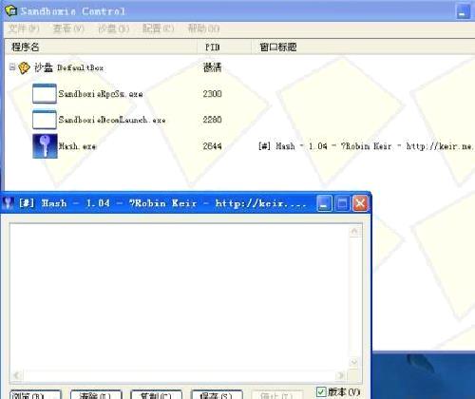
Task: Click the DefaultBox status text in PID column
Action: pos(212,67)
